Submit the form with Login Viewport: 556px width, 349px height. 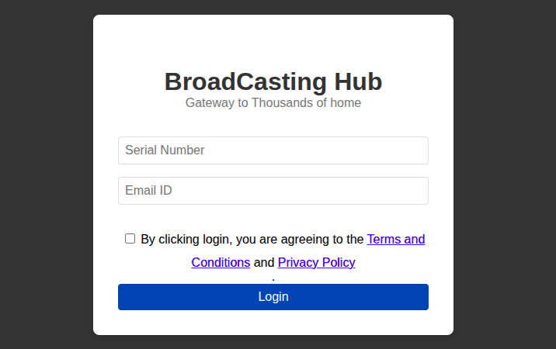tap(273, 297)
